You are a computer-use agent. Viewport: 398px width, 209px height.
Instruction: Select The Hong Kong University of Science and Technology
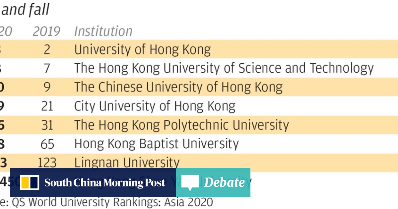pyautogui.click(x=224, y=68)
